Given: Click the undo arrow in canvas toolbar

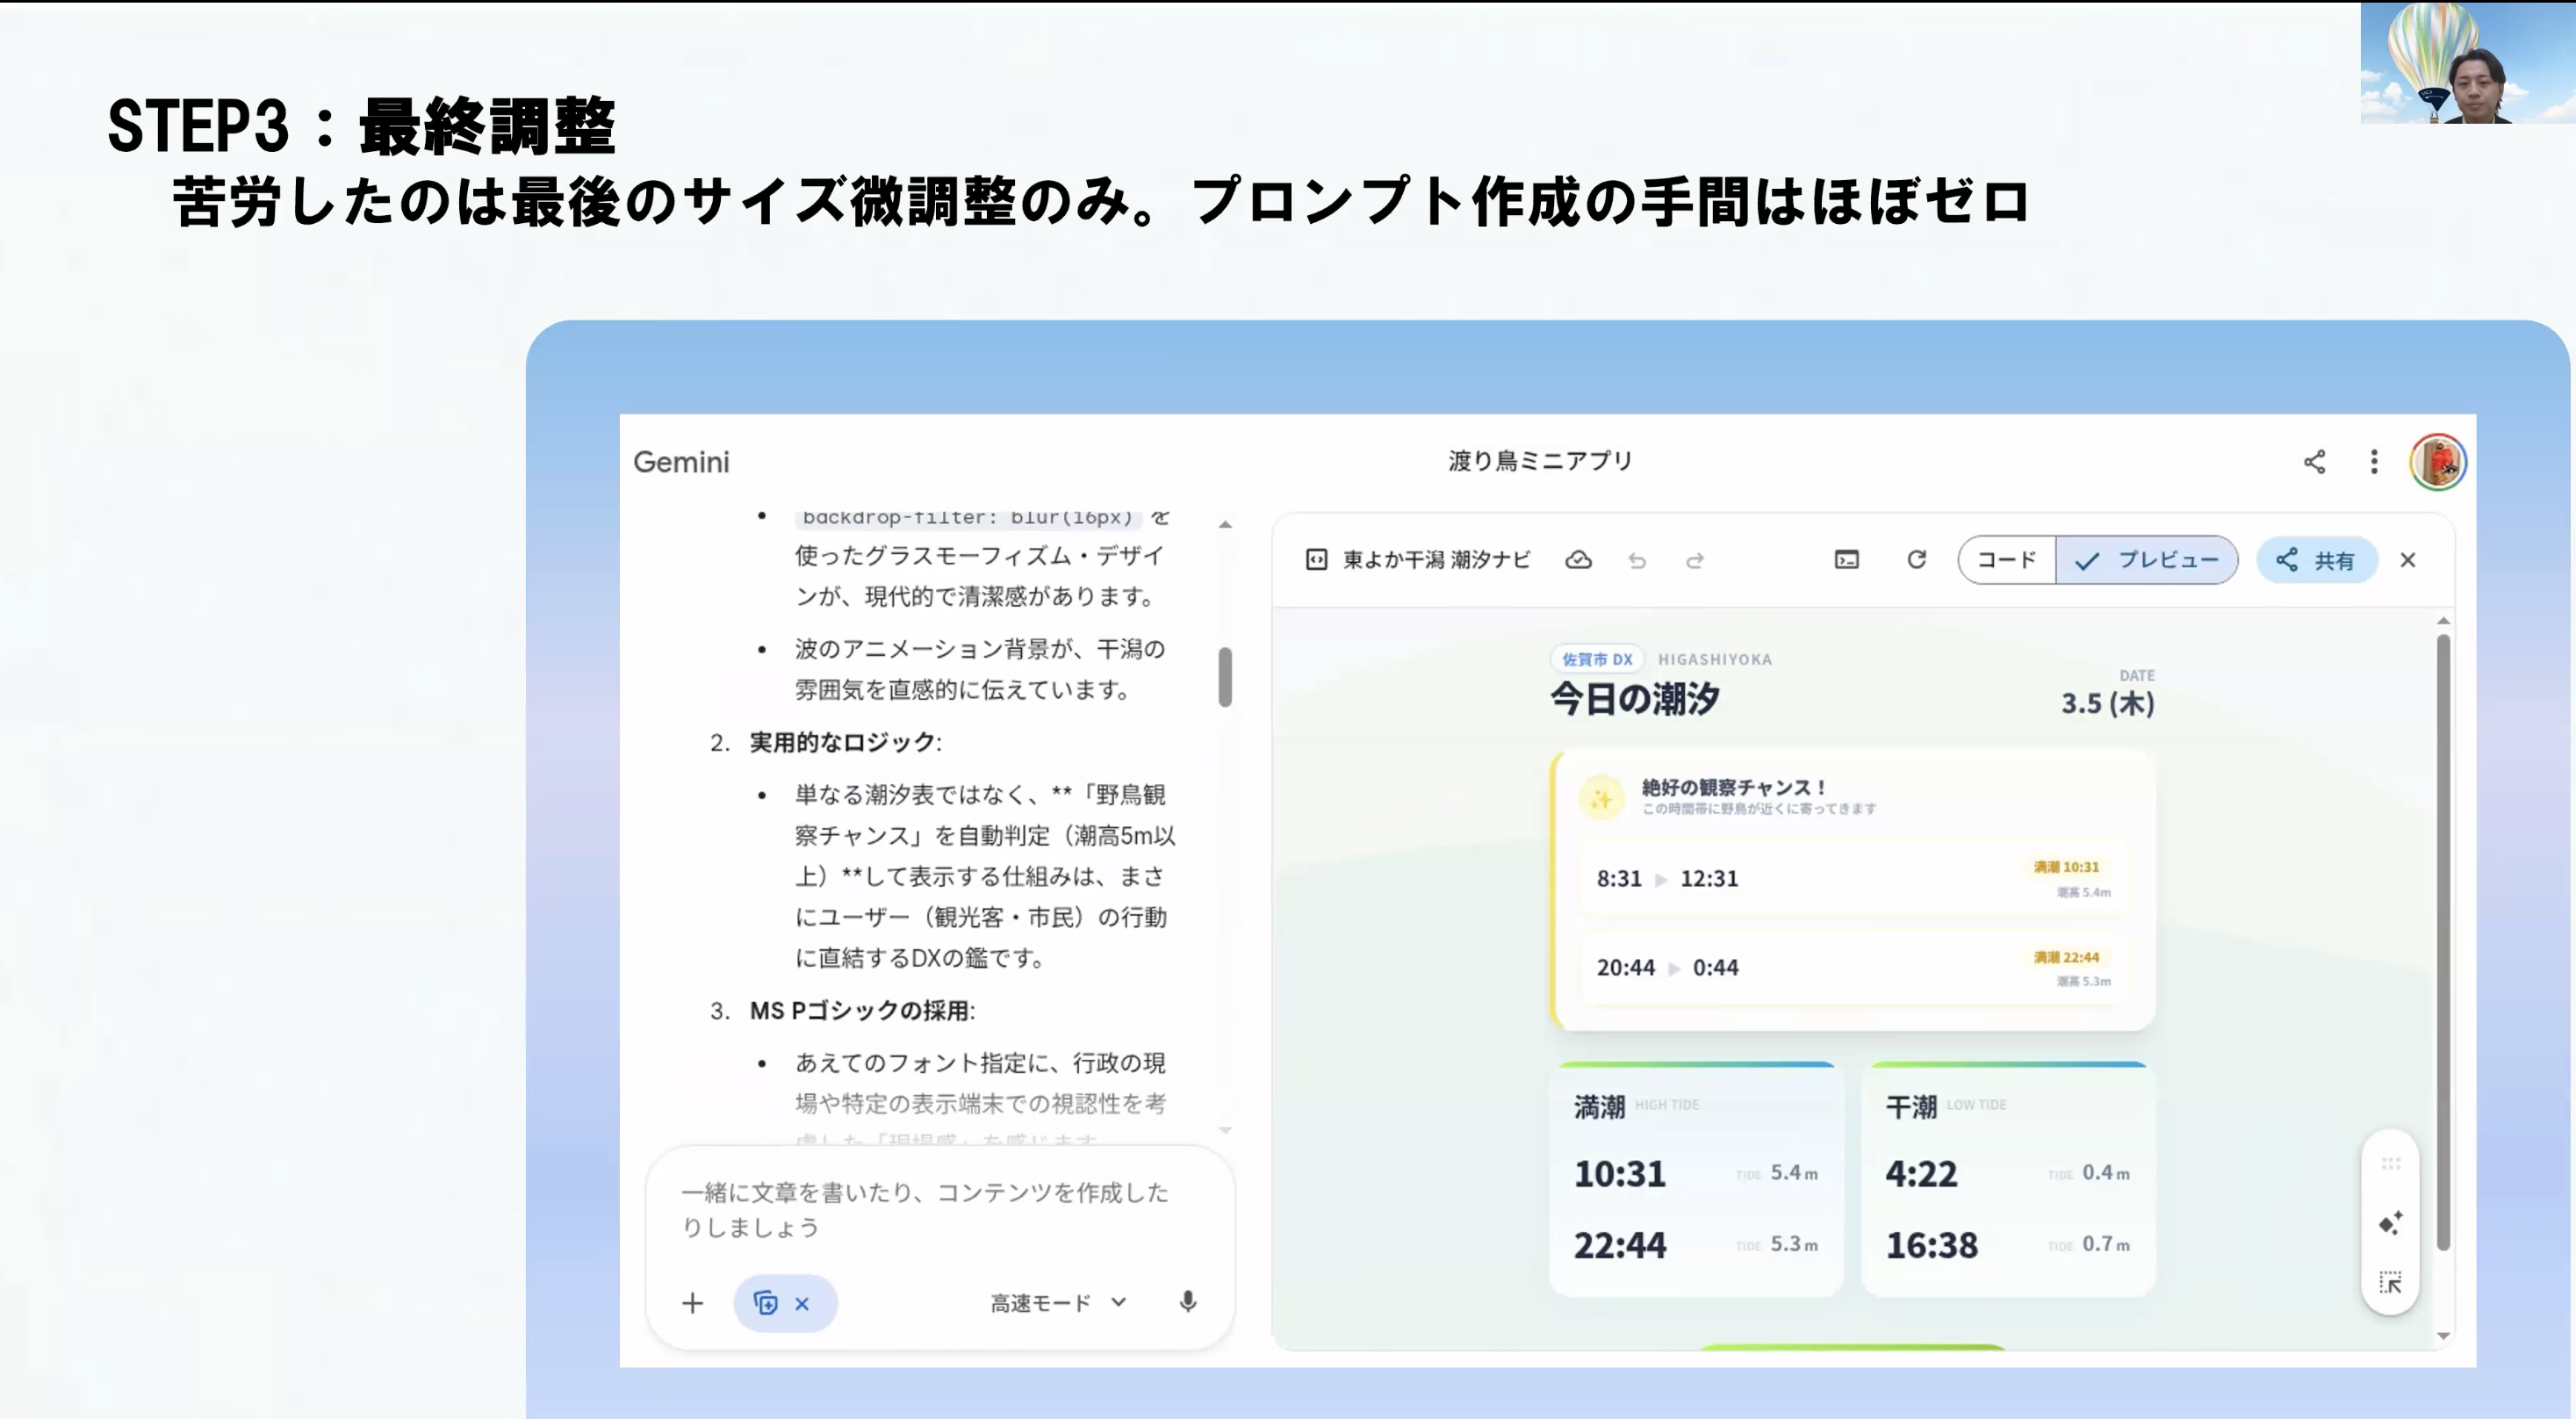Looking at the screenshot, I should click(x=1637, y=561).
